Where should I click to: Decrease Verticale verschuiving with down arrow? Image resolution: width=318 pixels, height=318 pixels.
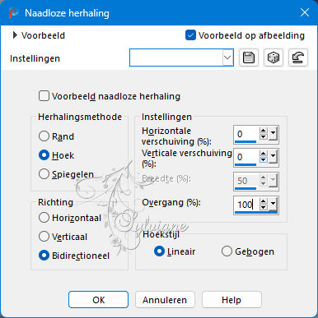(263, 159)
